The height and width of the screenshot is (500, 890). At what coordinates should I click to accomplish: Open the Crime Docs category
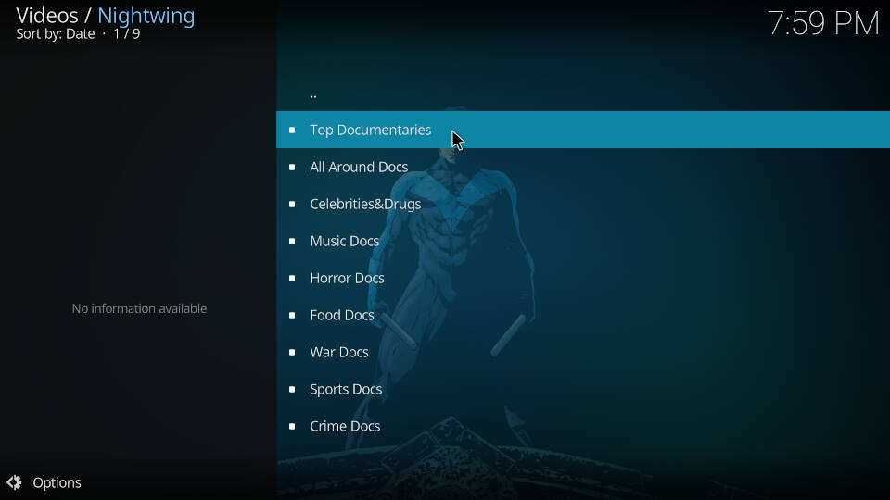pyautogui.click(x=583, y=426)
